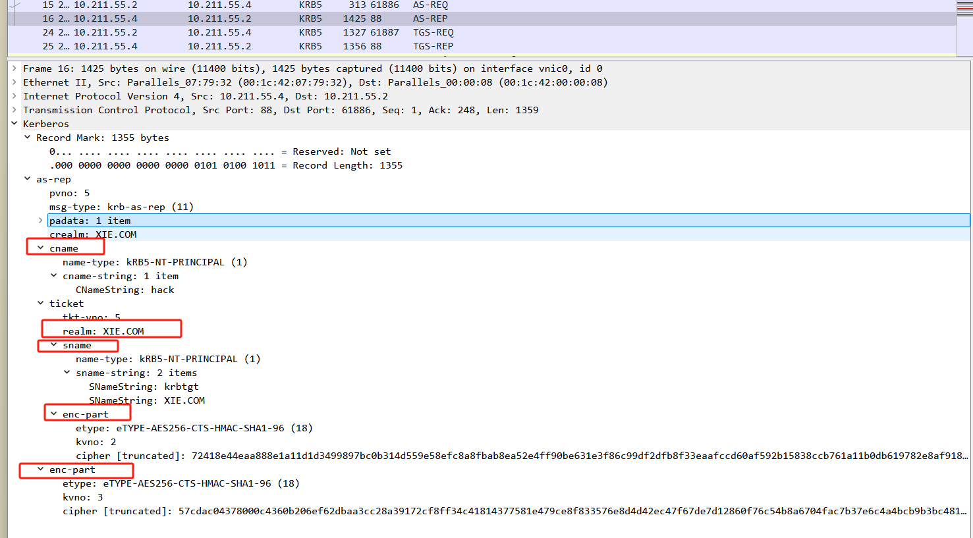This screenshot has width=973, height=538.
Task: Expand the Internet Protocol Version 4 arrow
Action: 14,96
